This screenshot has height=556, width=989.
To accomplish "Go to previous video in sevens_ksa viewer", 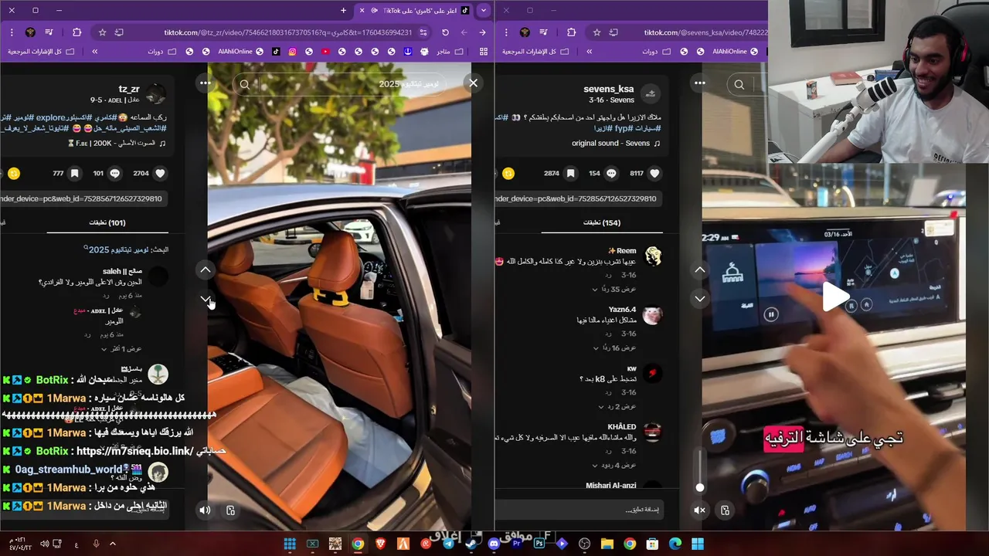I will click(699, 270).
